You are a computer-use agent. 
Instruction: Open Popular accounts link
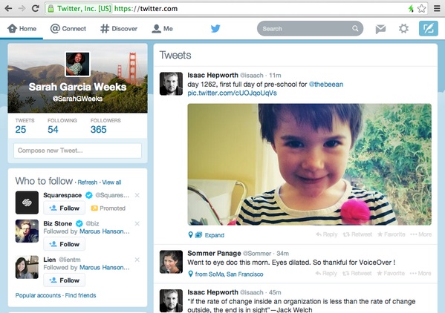(38, 295)
